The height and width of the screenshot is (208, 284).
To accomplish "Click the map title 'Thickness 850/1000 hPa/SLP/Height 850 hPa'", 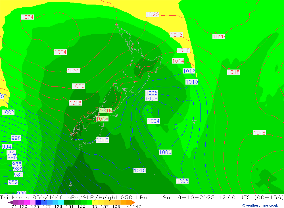I will (74, 197).
